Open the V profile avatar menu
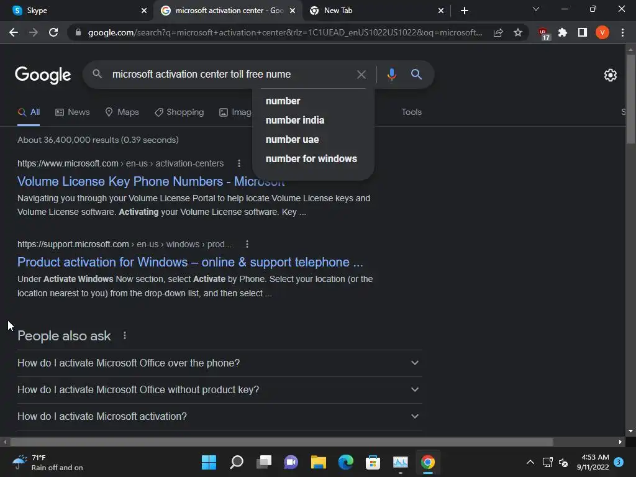 (602, 32)
